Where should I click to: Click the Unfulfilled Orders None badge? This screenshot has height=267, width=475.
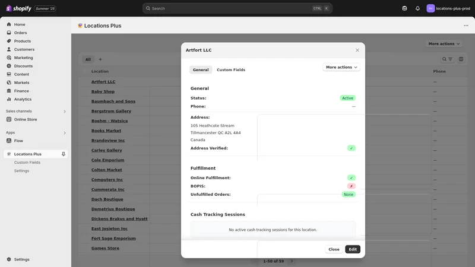coord(349,195)
